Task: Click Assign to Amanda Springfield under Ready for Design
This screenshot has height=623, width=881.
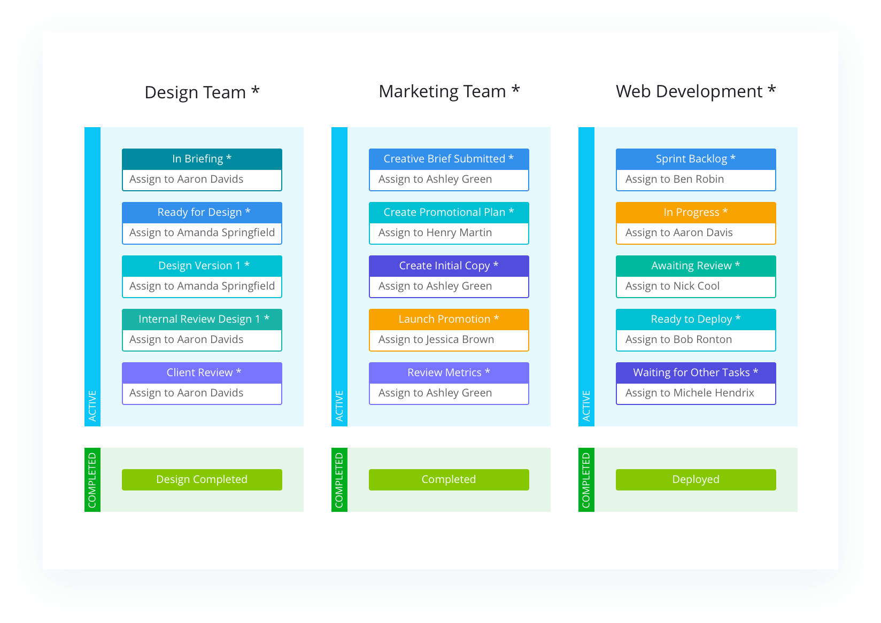Action: [202, 233]
